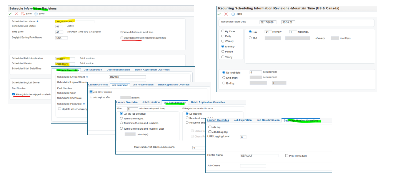Click the Tools gear icon in Schedule Information Revisions

tap(36, 14)
